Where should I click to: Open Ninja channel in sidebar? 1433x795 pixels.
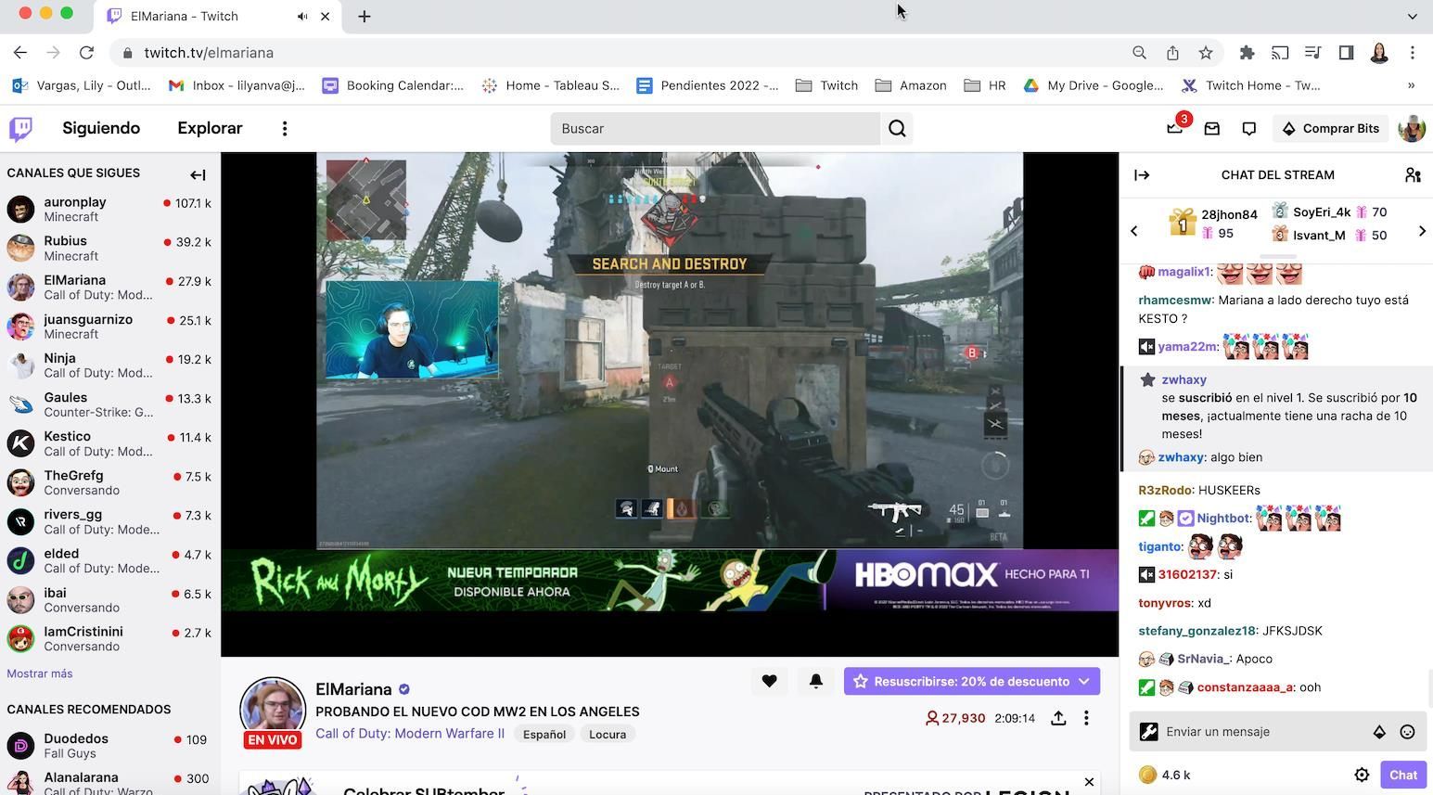(109, 365)
